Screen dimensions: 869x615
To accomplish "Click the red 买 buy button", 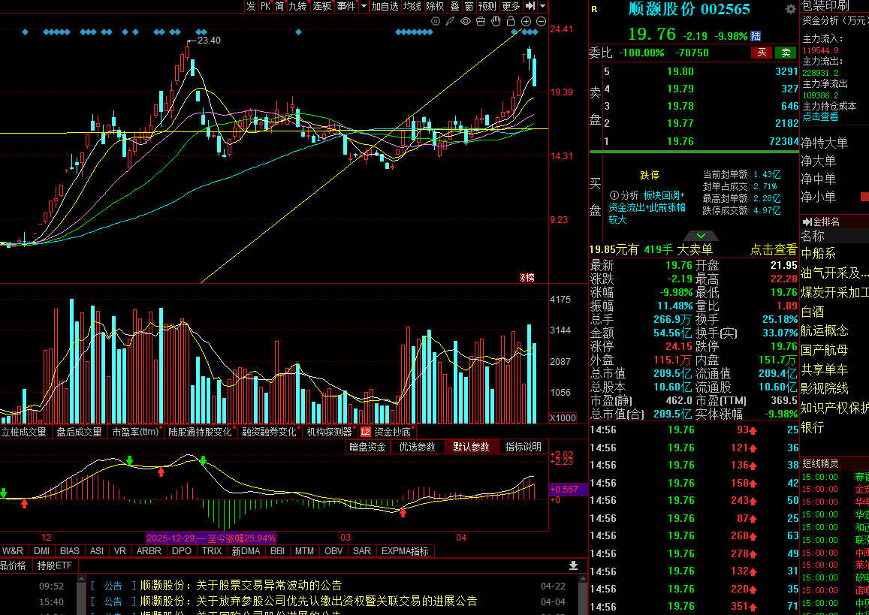I will pos(762,53).
